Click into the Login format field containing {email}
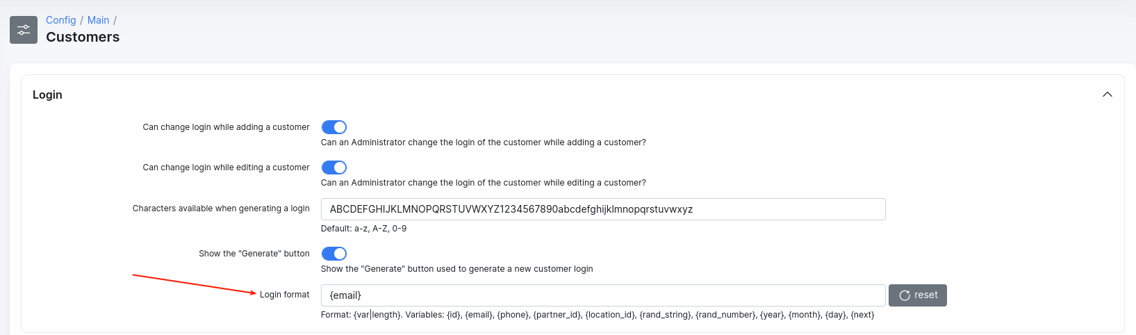The image size is (1136, 335). click(602, 295)
